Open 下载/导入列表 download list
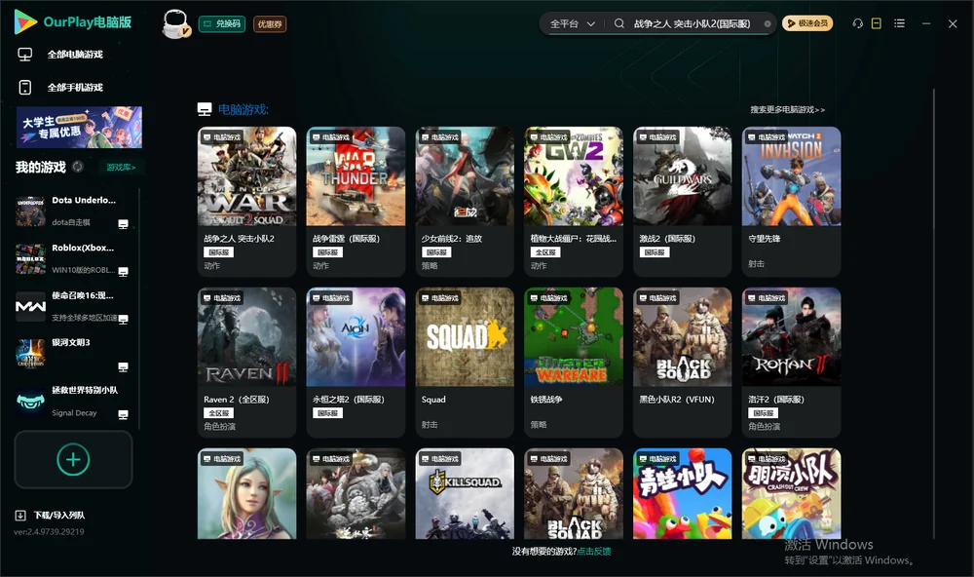 [51, 516]
